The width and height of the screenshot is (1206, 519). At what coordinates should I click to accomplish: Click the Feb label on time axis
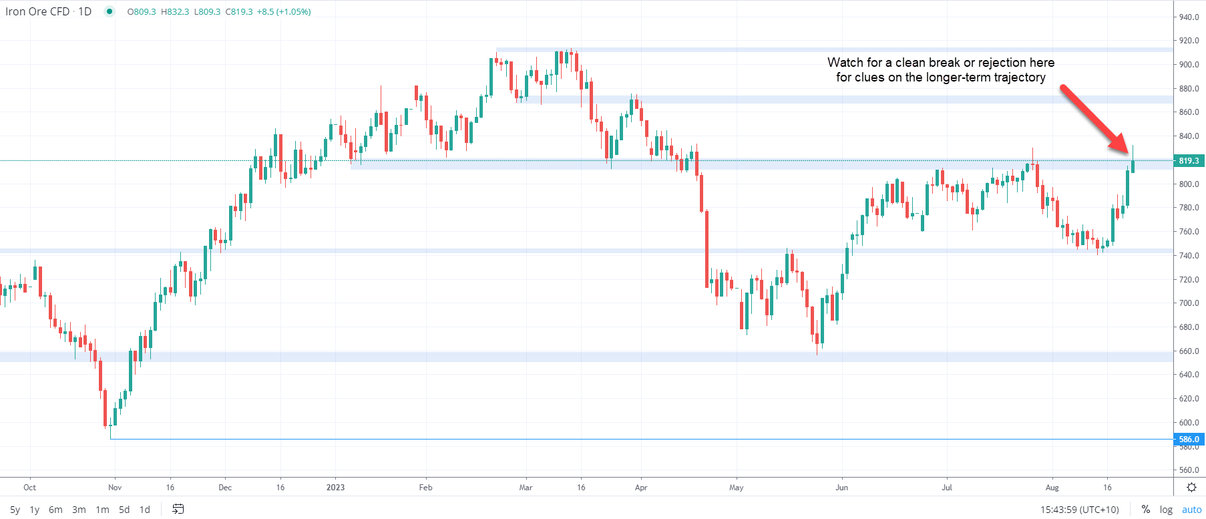coord(425,488)
